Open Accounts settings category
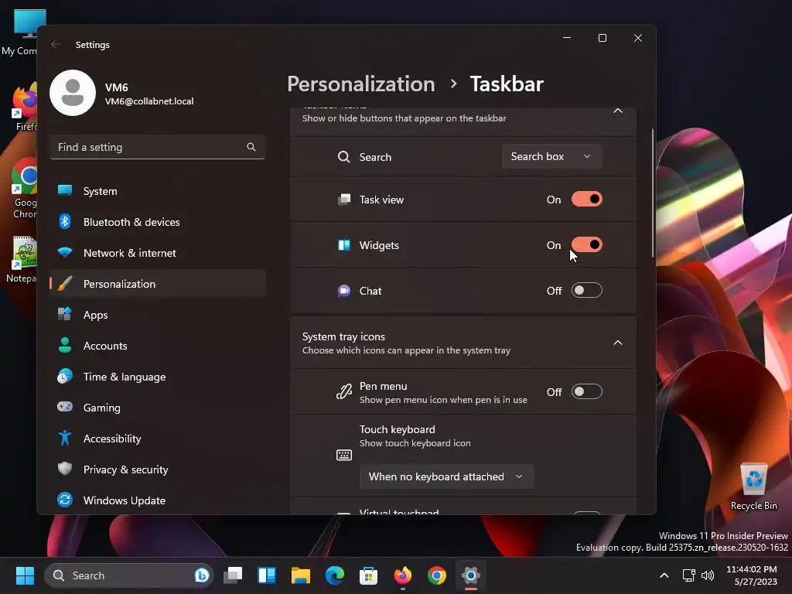This screenshot has width=792, height=594. coord(158,346)
